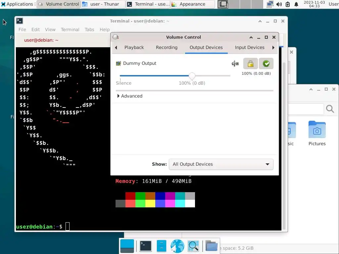This screenshot has width=339, height=254.
Task: Open the Tabs menu in Terminal
Action: [89, 29]
